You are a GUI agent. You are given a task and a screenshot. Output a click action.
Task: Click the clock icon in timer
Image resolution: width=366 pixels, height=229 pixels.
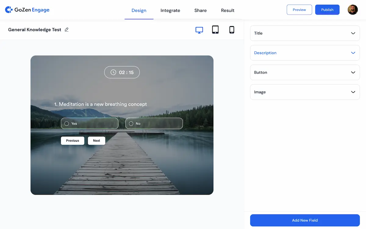pos(113,72)
